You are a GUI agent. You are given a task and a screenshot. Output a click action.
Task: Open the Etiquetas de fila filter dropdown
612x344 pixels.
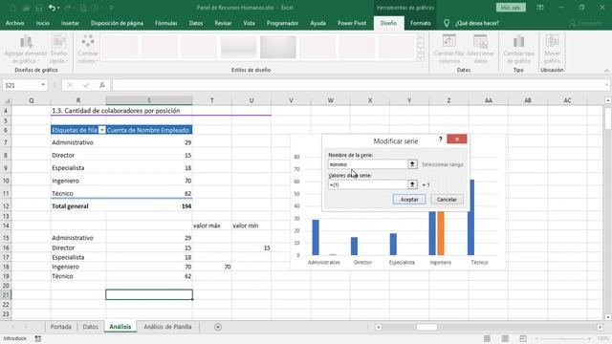coord(102,130)
